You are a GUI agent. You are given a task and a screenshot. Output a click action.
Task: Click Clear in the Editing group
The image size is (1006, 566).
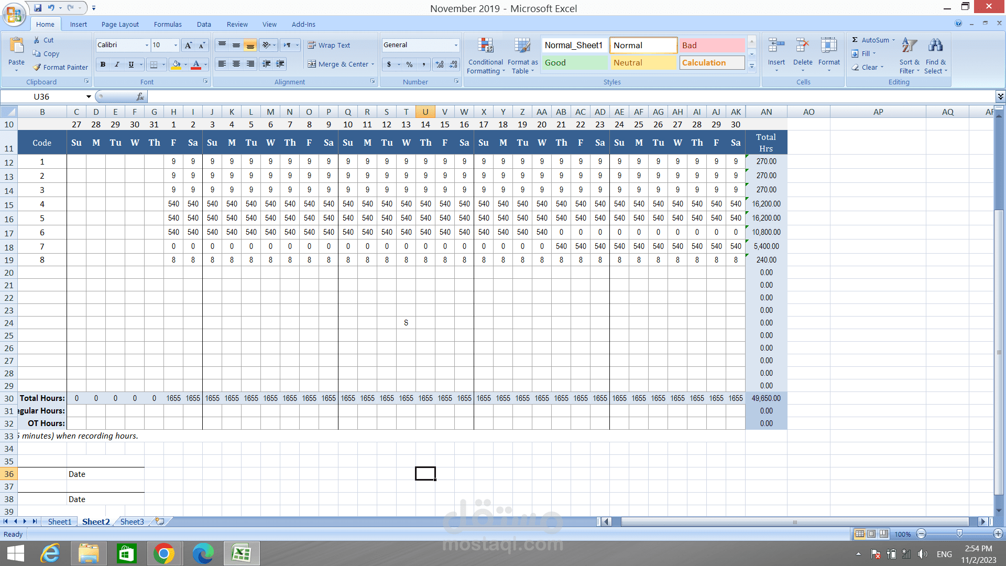tap(868, 67)
